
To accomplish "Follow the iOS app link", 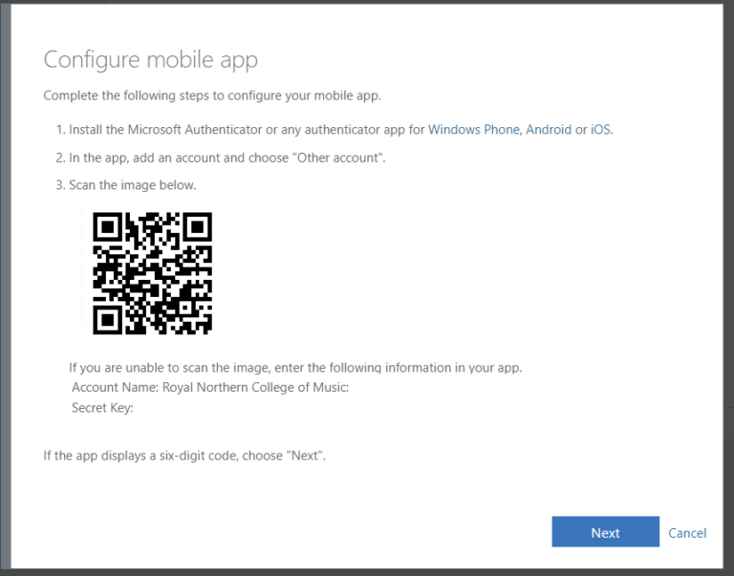I will [x=601, y=130].
